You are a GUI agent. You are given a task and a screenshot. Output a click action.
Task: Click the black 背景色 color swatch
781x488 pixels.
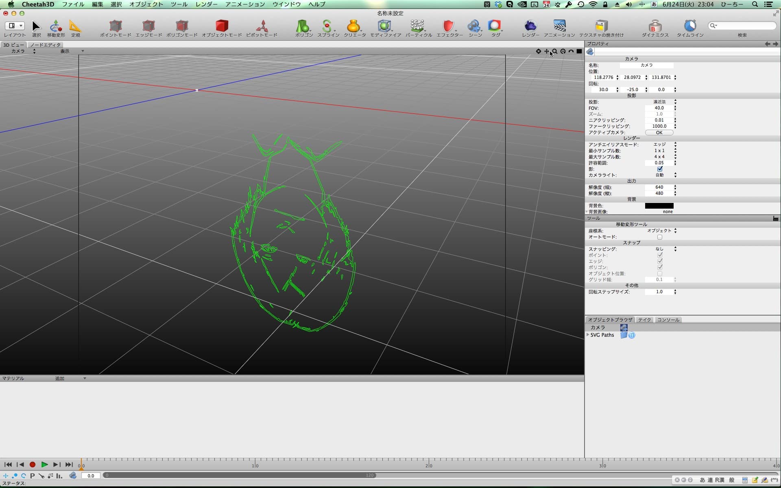(x=659, y=206)
